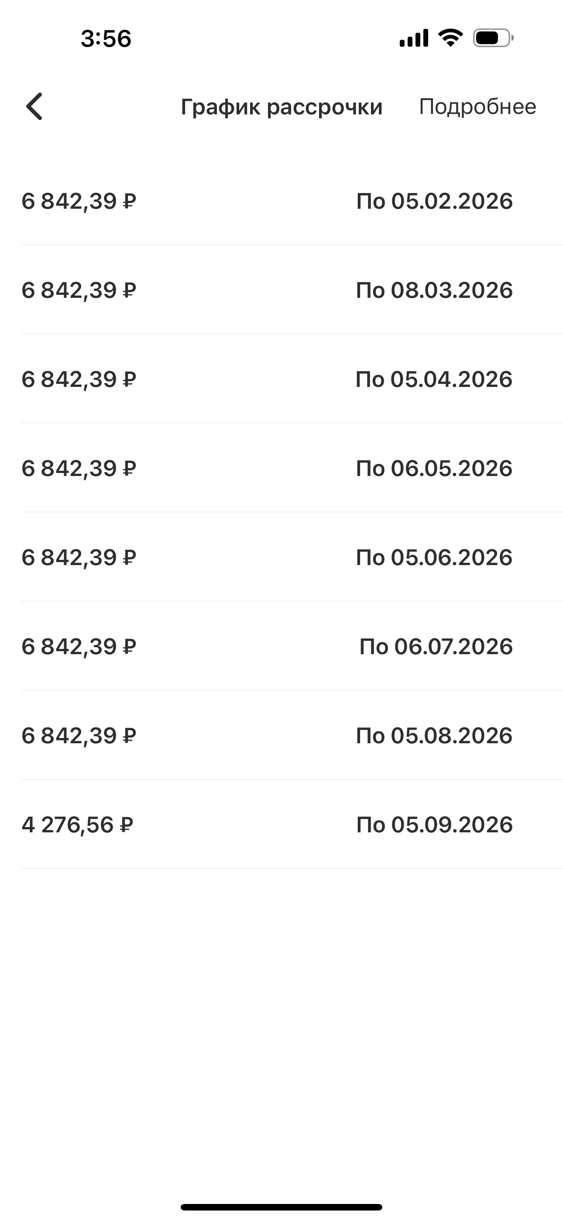Select final payment due По 05.09.2026
The height and width of the screenshot is (1221, 563).
coord(434,825)
